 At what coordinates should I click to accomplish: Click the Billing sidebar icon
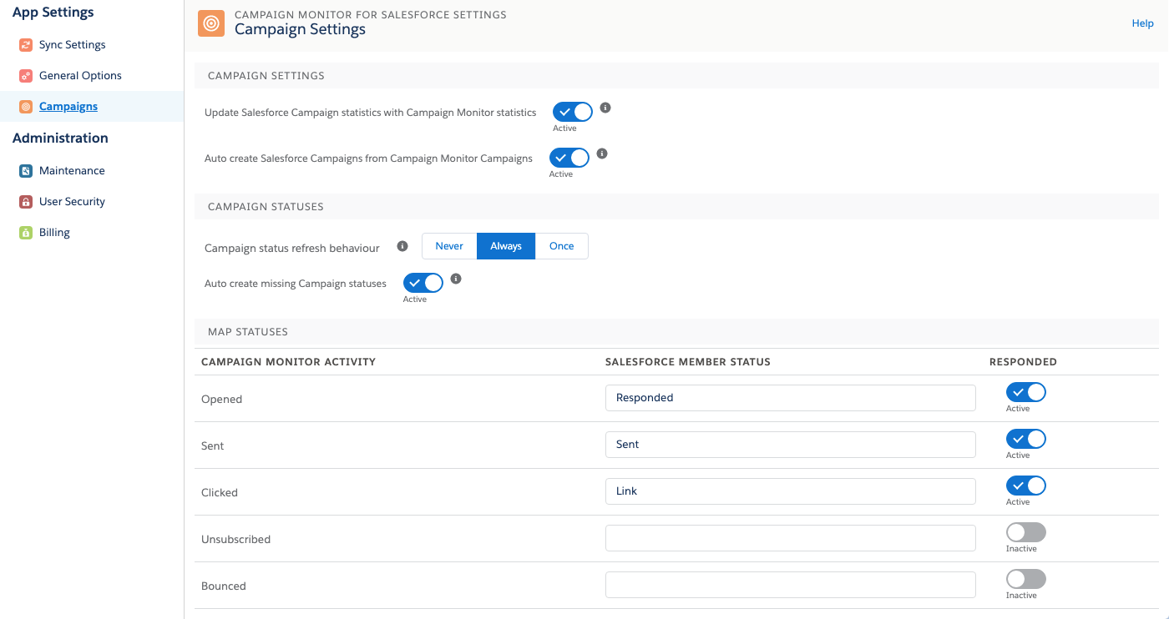[26, 233]
